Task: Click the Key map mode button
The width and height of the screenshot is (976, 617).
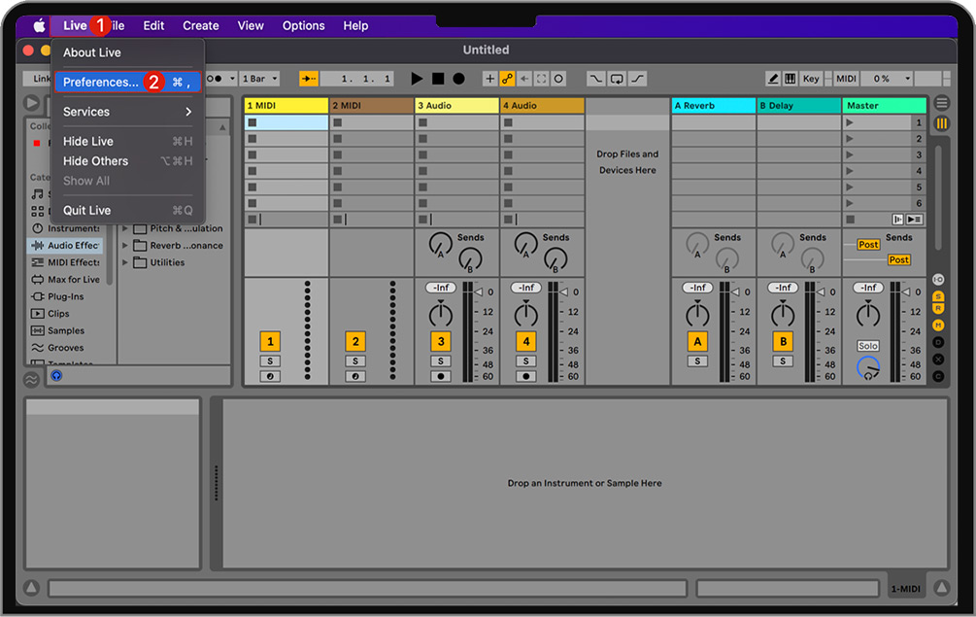Action: pos(810,79)
